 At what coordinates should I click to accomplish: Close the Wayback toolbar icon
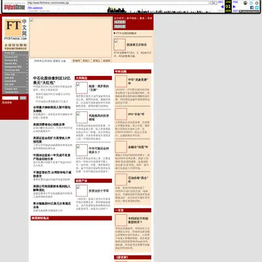point(257,3)
